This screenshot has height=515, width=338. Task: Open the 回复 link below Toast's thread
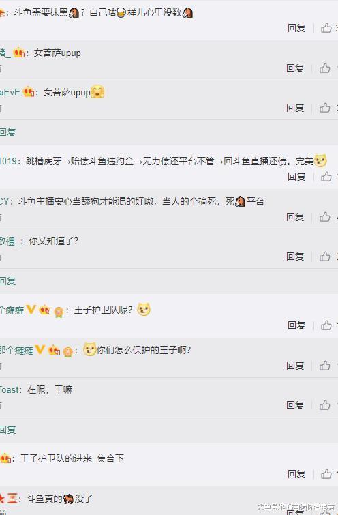tap(8, 430)
